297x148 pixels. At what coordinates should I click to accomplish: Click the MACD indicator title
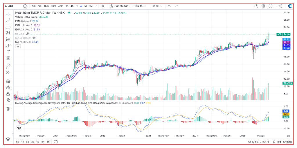(66, 103)
